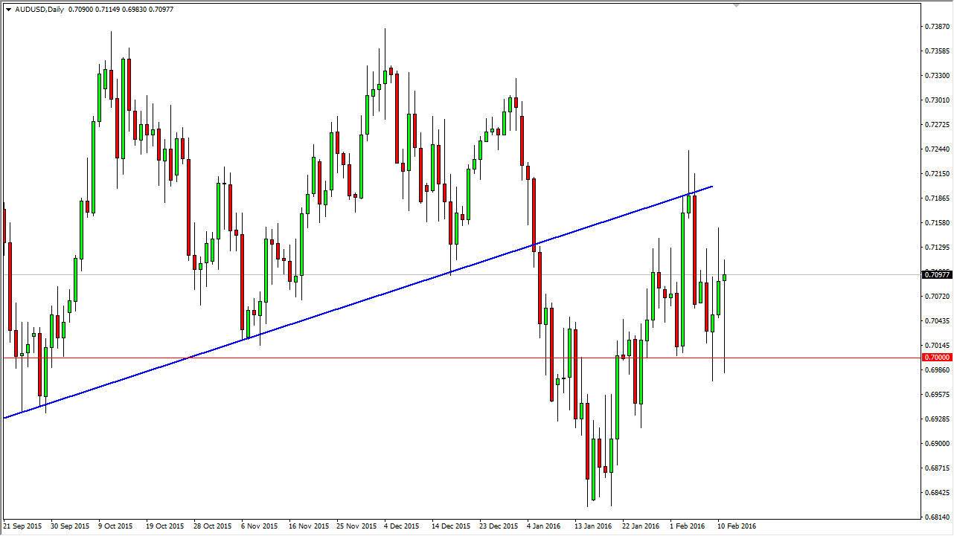Select the red horizontal line at 0.70000

[446, 357]
